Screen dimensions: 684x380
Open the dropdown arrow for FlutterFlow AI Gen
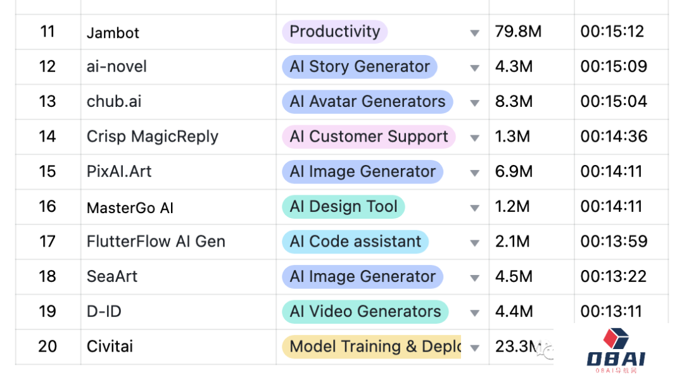474,242
